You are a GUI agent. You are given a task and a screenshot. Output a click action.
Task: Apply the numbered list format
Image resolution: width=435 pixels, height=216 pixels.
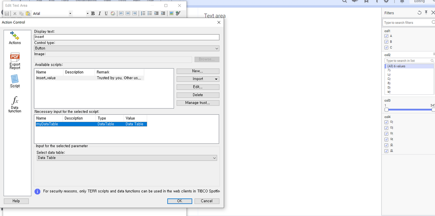[x=143, y=13]
